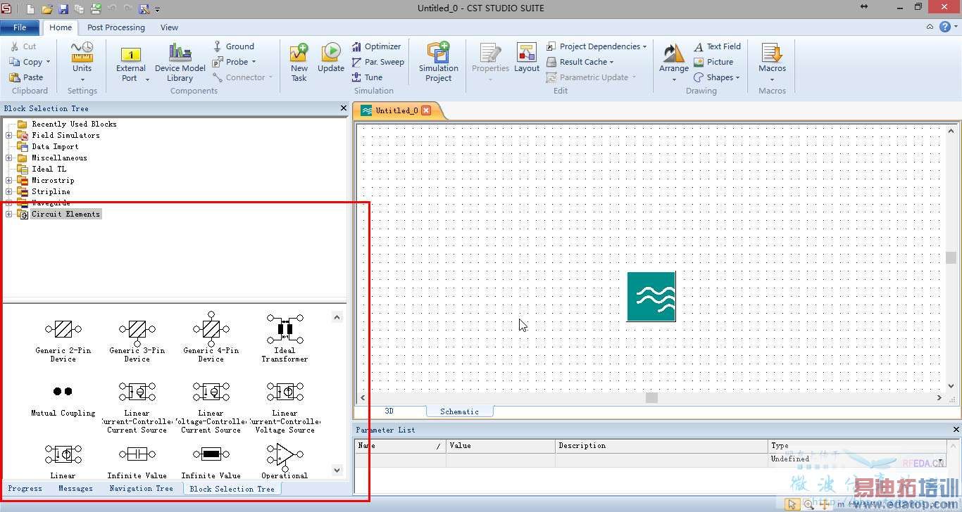Select the Mutual Coupling block
Image resolution: width=962 pixels, height=512 pixels.
tap(63, 401)
